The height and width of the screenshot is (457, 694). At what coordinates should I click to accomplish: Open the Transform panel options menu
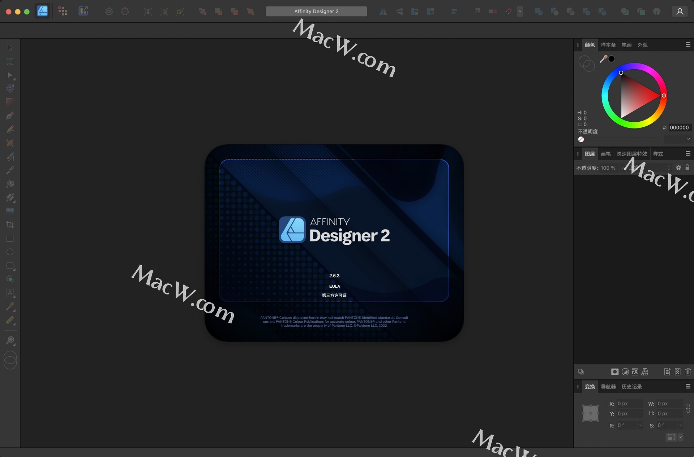tap(688, 386)
